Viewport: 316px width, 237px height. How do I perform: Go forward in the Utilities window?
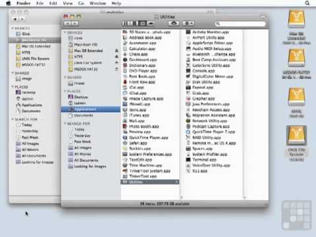point(74,23)
